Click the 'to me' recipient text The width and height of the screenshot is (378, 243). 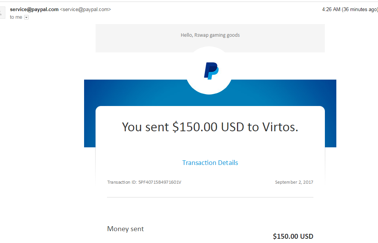16,17
